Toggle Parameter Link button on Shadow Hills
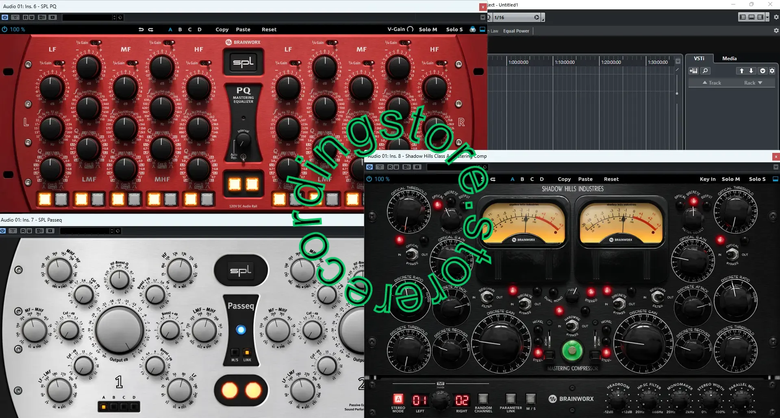Image resolution: width=780 pixels, height=418 pixels. [511, 398]
